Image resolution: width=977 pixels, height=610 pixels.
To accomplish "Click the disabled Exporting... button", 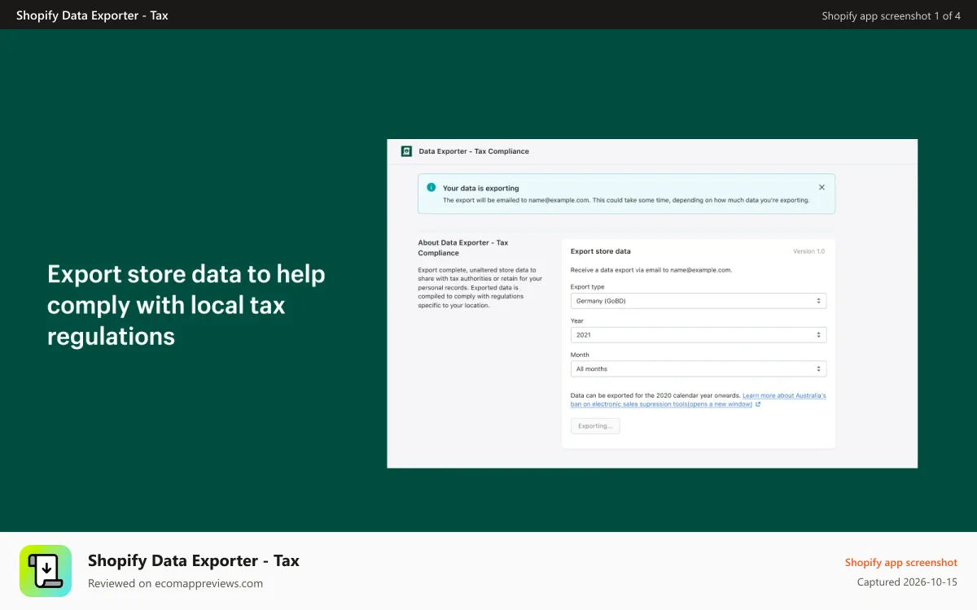I will (x=595, y=426).
